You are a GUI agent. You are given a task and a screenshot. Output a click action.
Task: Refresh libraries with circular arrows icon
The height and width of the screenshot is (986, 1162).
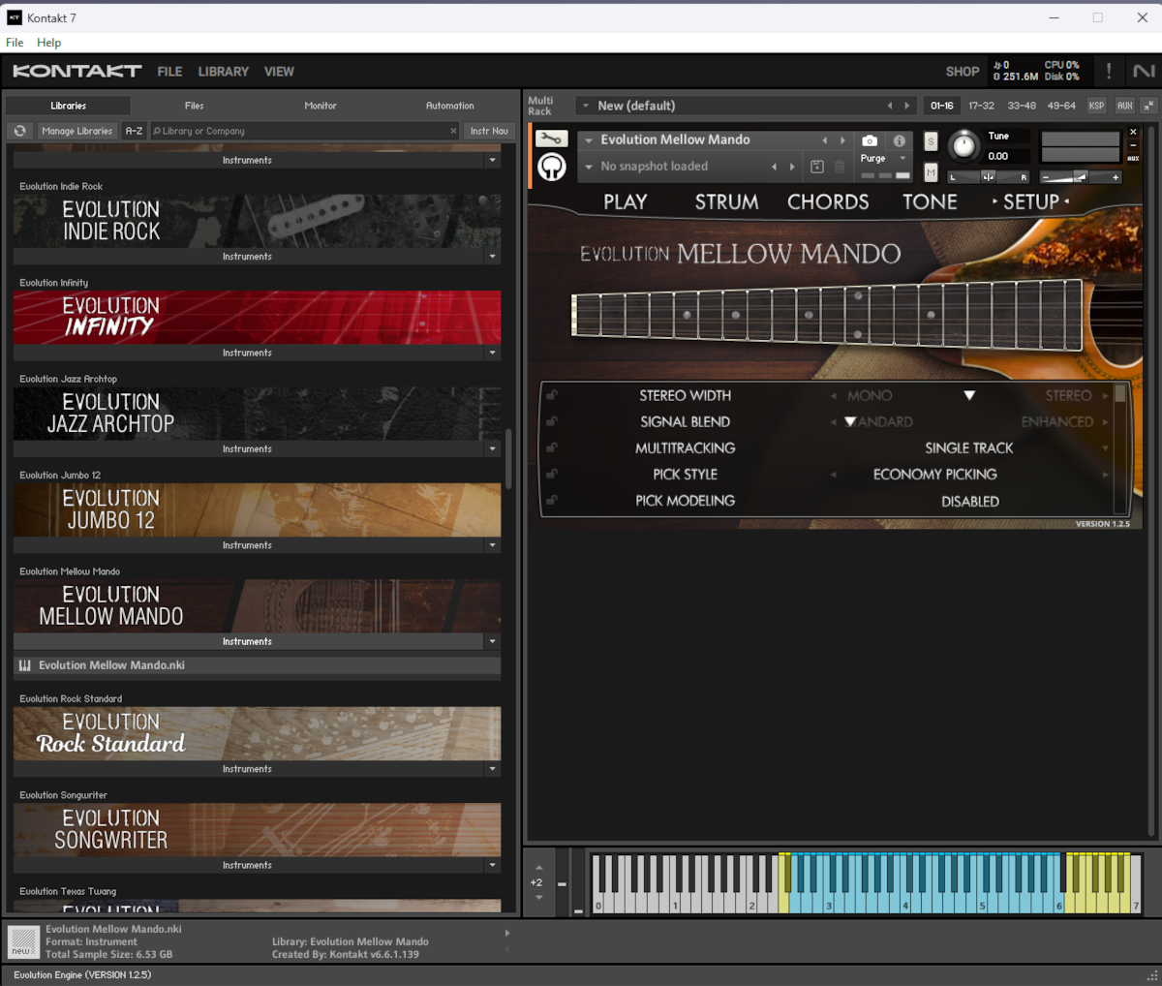[19, 131]
